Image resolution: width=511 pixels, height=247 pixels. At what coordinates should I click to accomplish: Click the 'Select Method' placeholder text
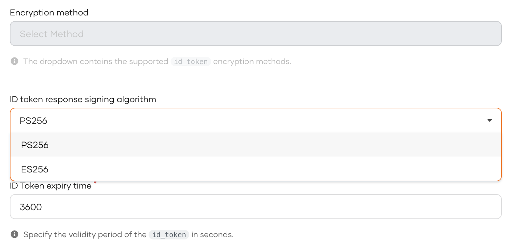52,34
